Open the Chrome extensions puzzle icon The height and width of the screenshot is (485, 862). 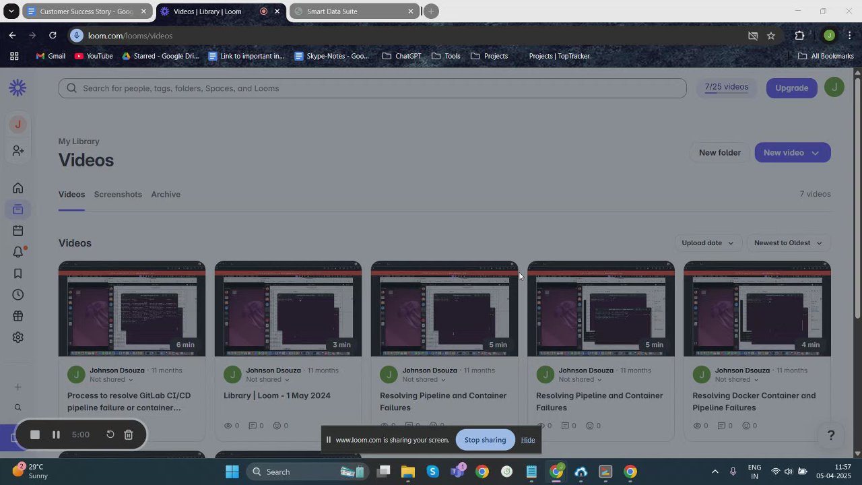point(800,36)
